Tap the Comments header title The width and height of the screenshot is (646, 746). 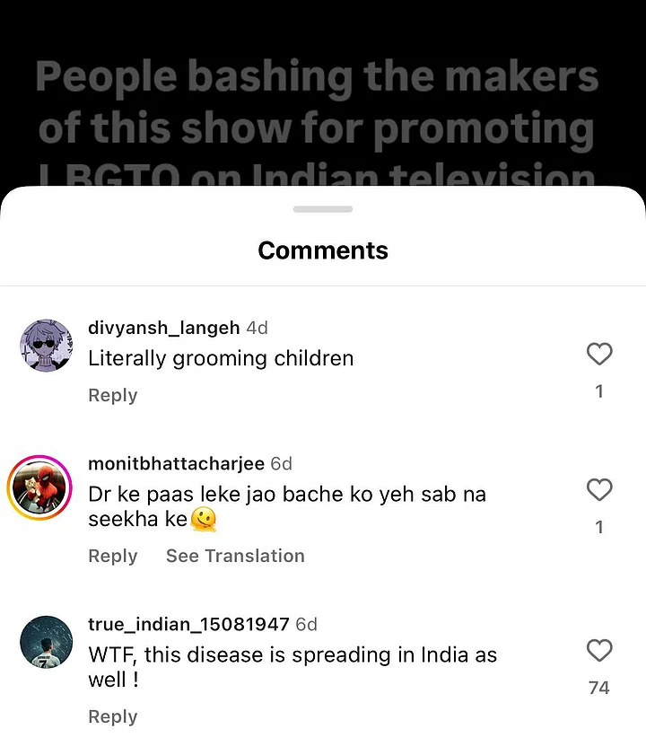[323, 250]
